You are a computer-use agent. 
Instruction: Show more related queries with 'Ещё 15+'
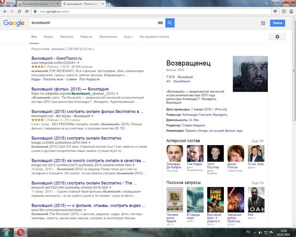tap(258, 183)
